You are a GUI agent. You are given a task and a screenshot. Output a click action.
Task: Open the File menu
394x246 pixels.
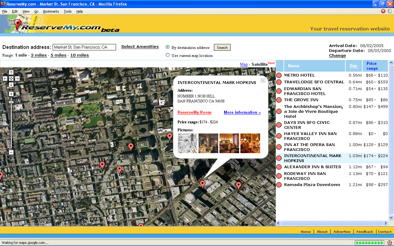(5, 11)
